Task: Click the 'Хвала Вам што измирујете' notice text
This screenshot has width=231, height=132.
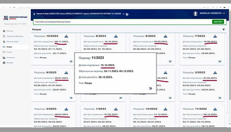Action: coord(53,22)
